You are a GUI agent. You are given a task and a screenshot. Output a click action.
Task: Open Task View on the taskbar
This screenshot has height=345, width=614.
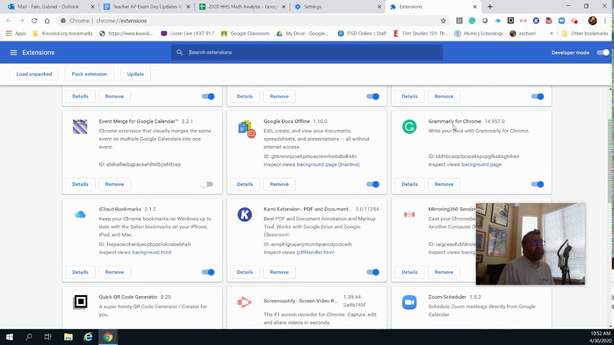tap(48, 337)
